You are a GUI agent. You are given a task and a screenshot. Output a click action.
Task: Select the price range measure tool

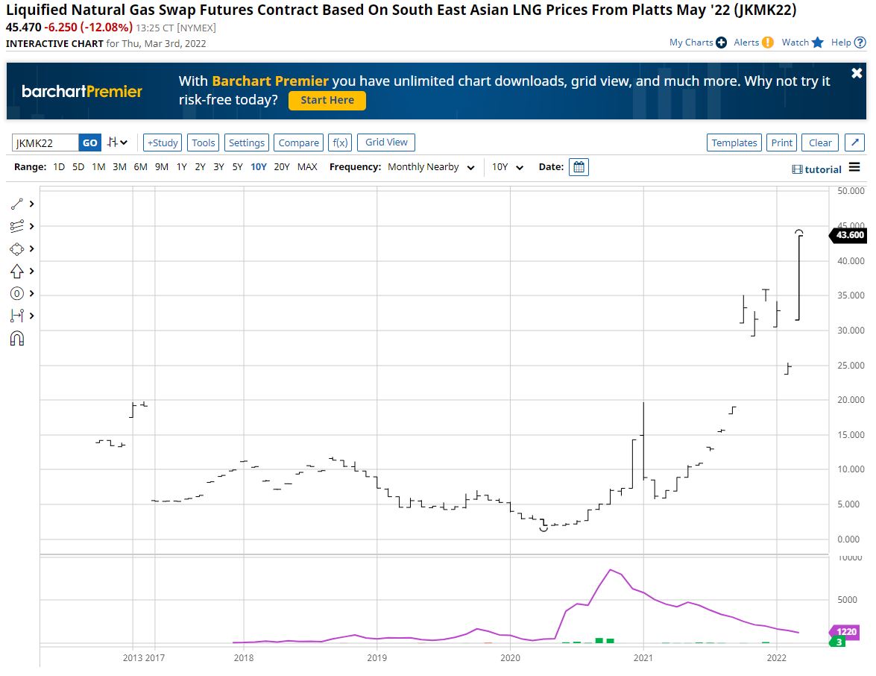tap(16, 316)
